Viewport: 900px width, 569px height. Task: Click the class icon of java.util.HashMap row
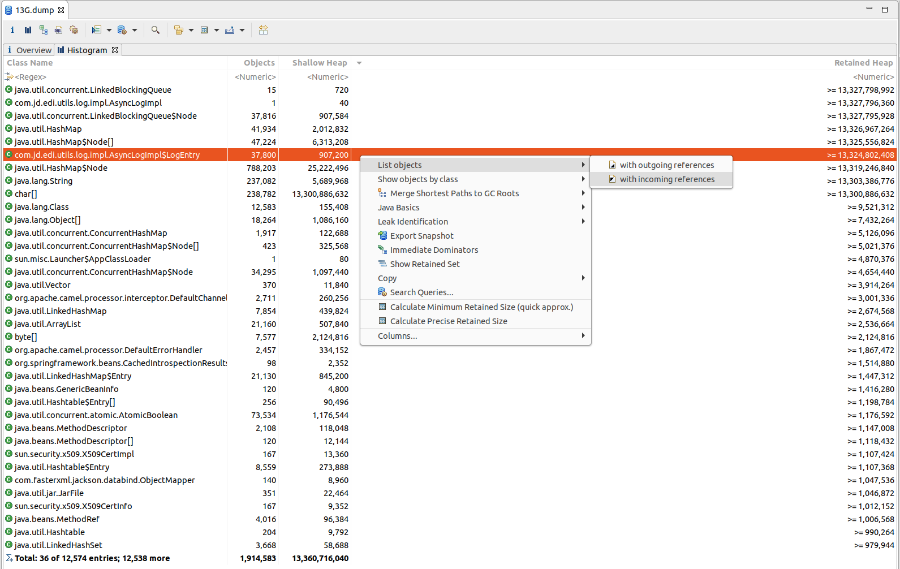(x=8, y=128)
